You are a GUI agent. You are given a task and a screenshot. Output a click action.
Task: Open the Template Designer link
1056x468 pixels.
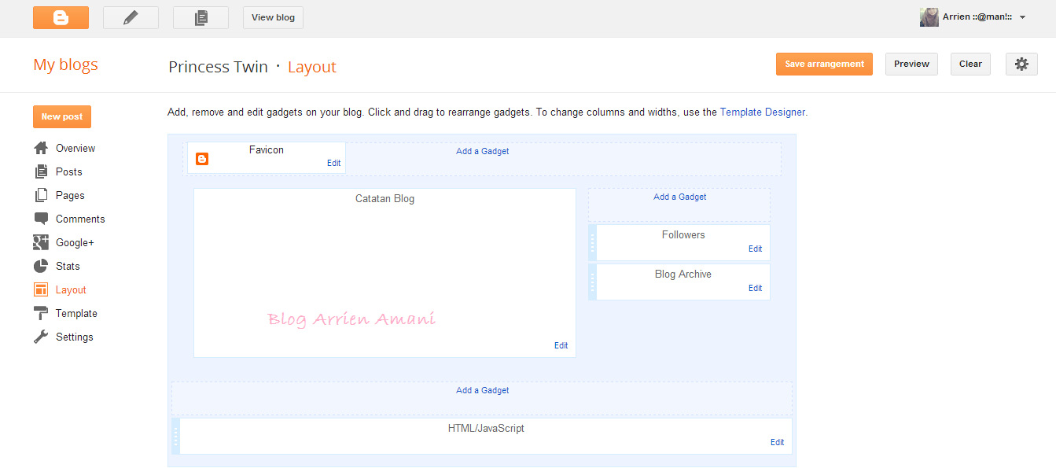click(762, 112)
